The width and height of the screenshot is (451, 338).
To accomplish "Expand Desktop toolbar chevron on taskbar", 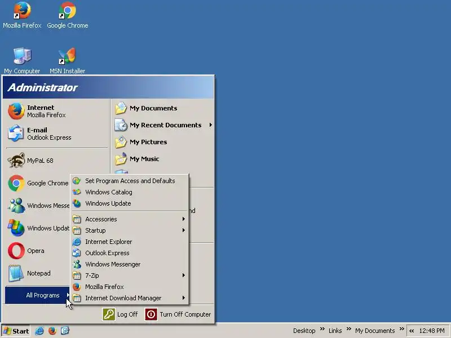I will [322, 329].
